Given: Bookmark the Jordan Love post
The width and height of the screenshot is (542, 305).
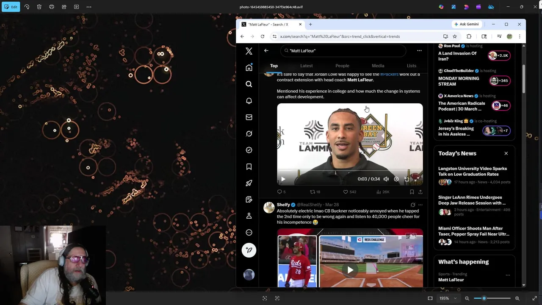Looking at the screenshot, I should tap(412, 192).
